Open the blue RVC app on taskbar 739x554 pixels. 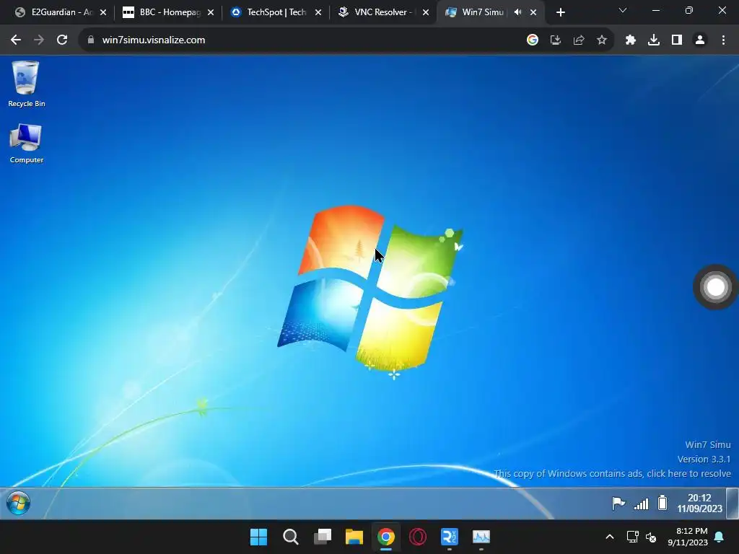pyautogui.click(x=450, y=537)
